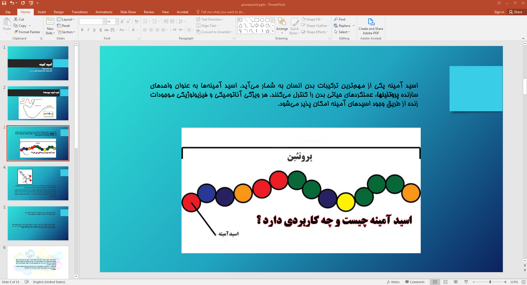Click Reset slide button

point(63,26)
